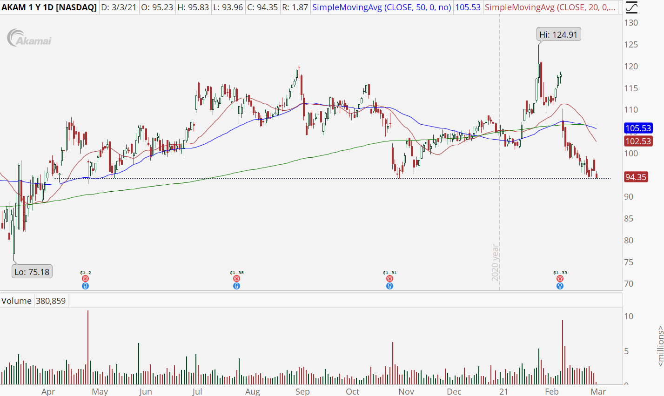
Task: Click the red 102.53 price axis tag
Action: (638, 141)
